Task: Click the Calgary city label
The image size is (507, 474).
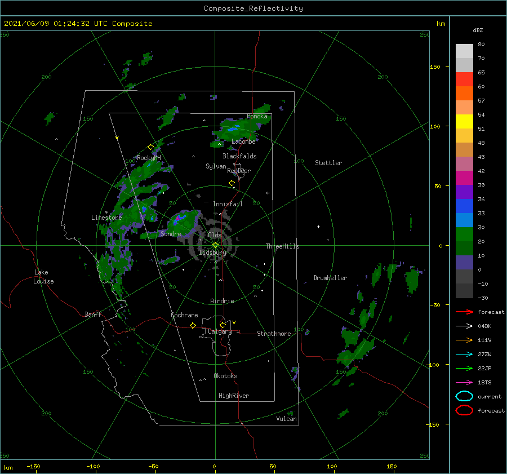Action: 220,331
